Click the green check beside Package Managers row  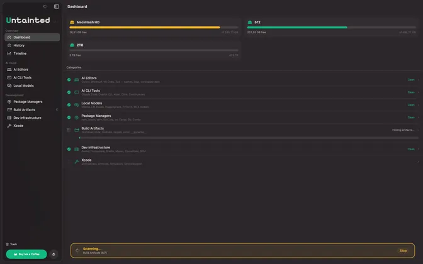69,118
